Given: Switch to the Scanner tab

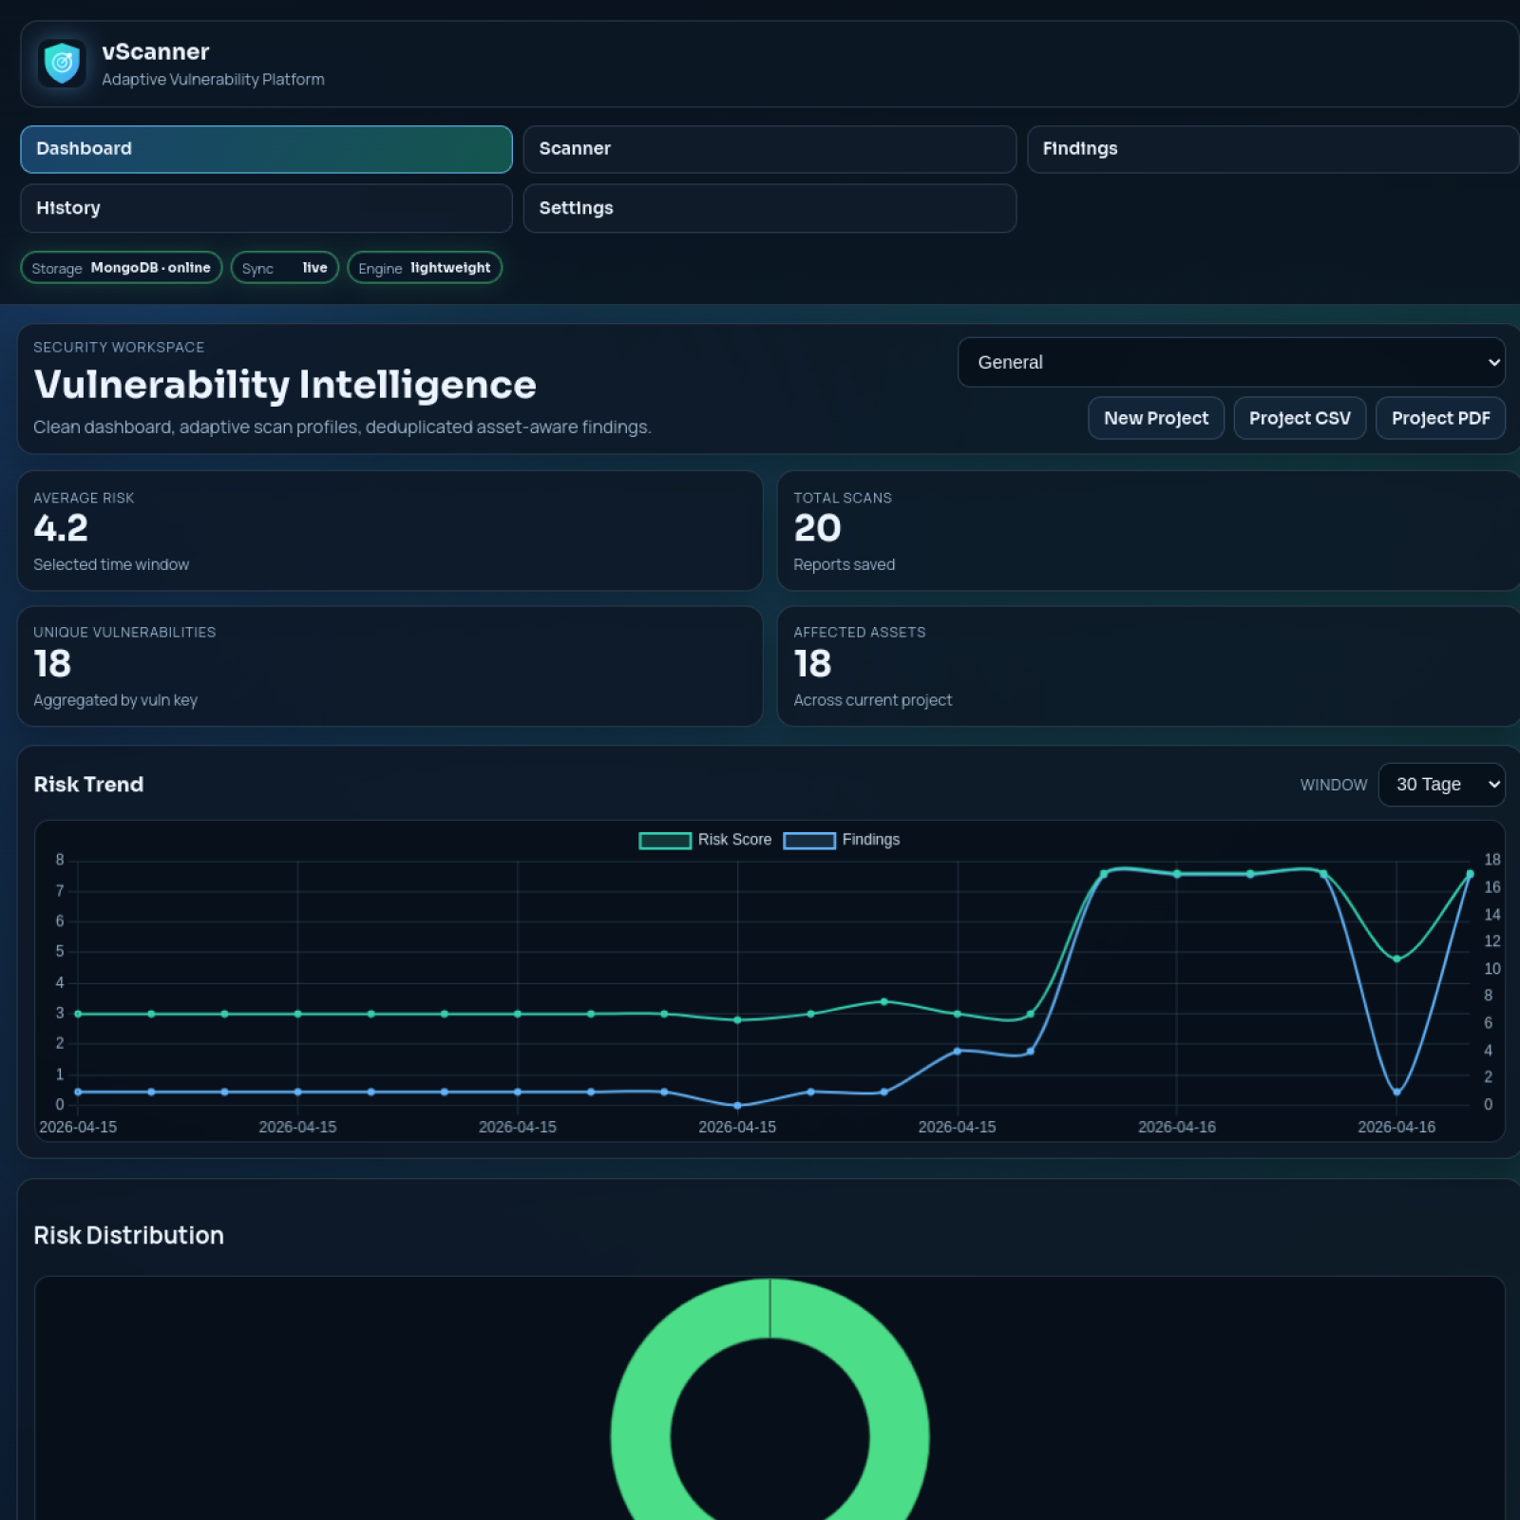Looking at the screenshot, I should point(768,149).
